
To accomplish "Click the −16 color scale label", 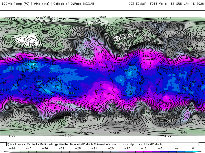I will [x=127, y=148].
